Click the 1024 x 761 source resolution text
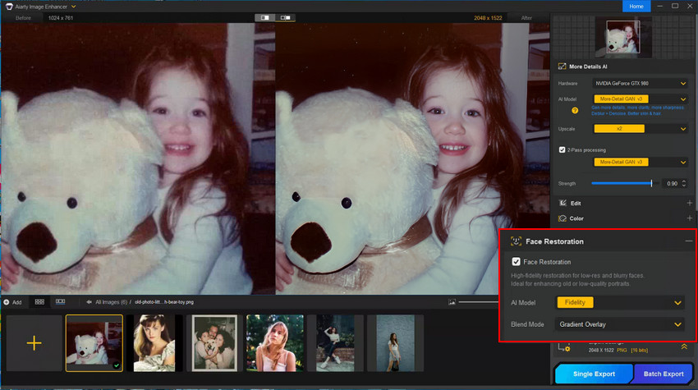Viewport: 698px width, 390px height. [61, 18]
